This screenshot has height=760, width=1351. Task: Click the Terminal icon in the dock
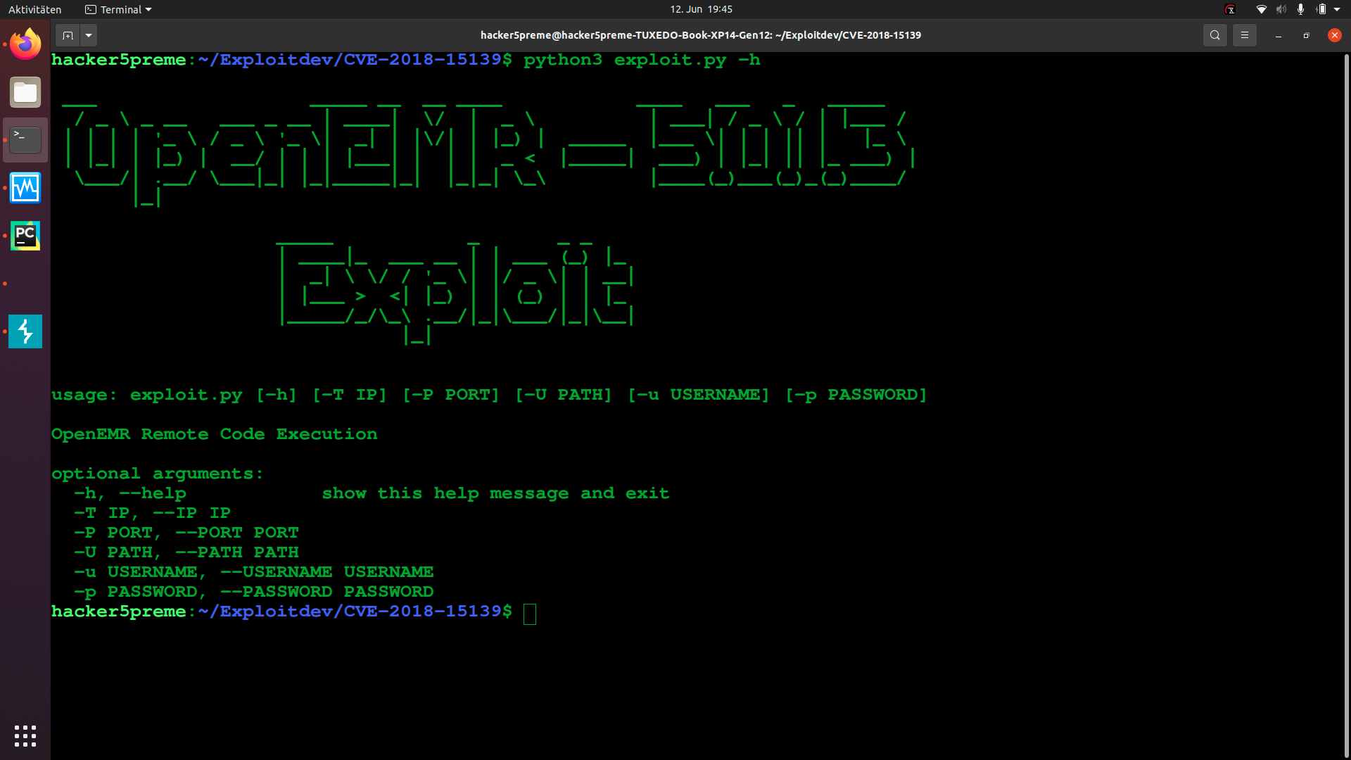tap(25, 140)
